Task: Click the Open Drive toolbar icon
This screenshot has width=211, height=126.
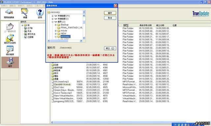Action: tap(9, 12)
